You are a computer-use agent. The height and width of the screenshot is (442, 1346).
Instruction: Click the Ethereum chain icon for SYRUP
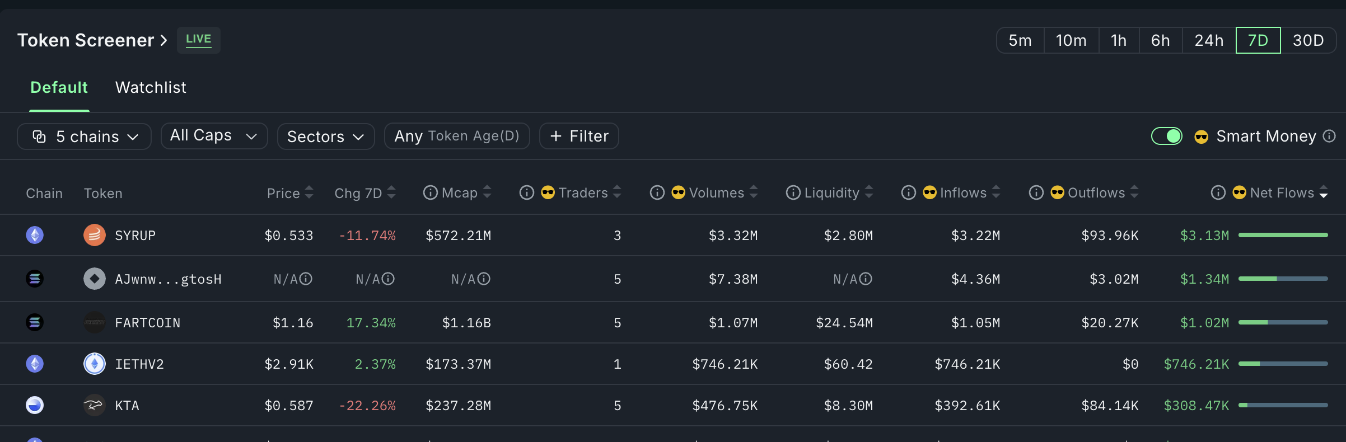[x=35, y=235]
